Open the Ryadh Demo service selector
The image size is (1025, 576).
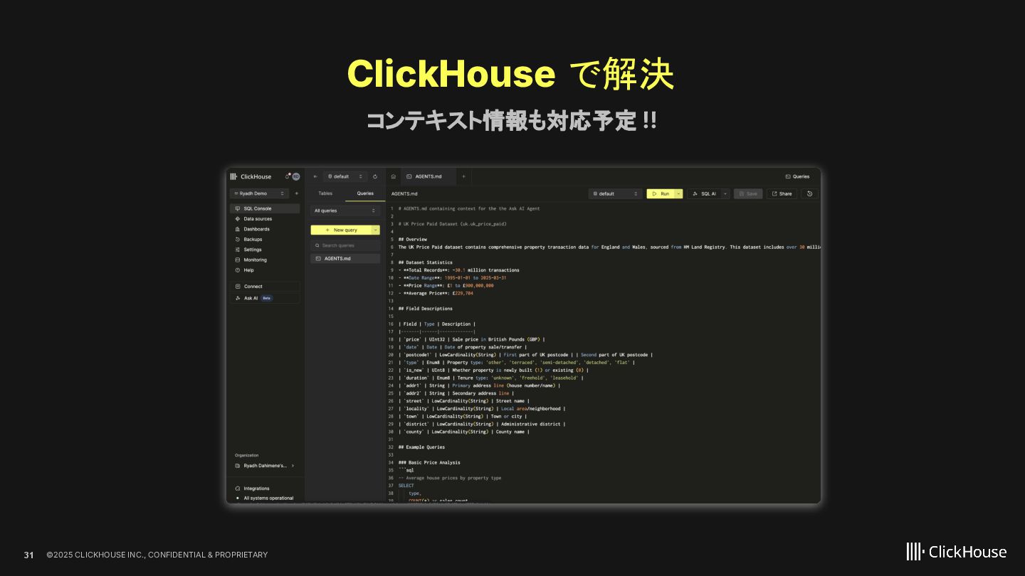click(259, 193)
